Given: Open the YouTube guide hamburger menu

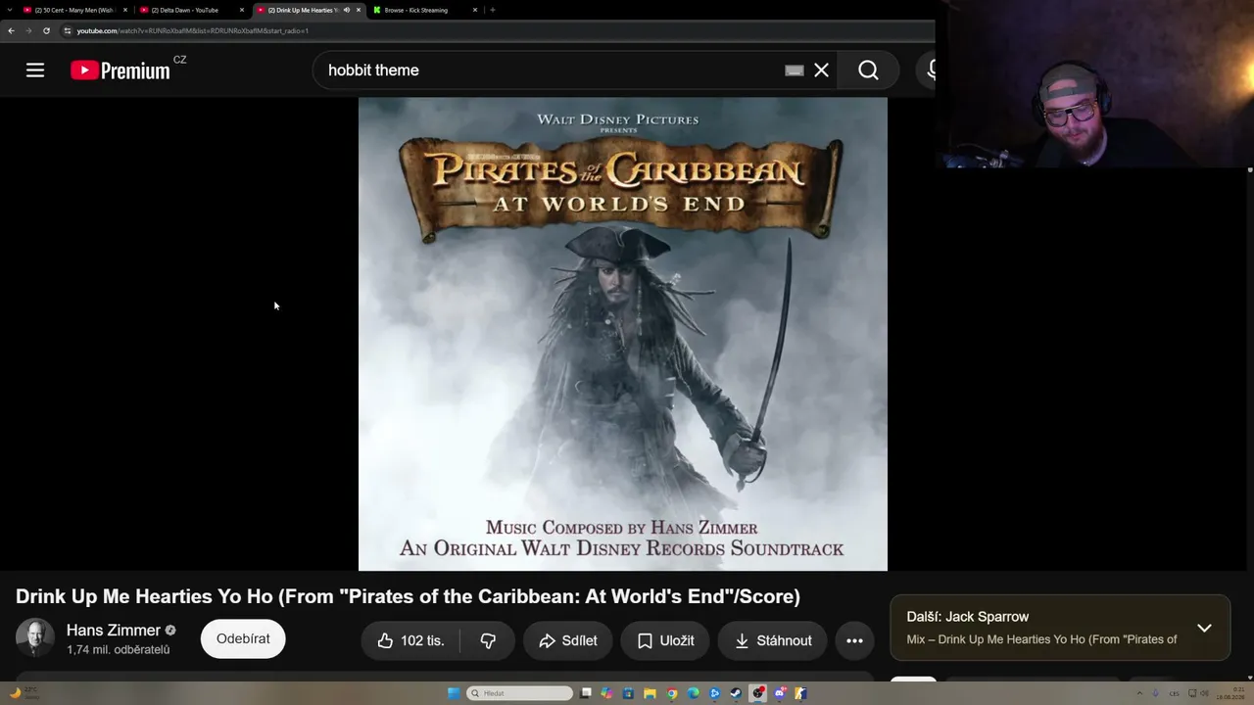Looking at the screenshot, I should point(35,70).
